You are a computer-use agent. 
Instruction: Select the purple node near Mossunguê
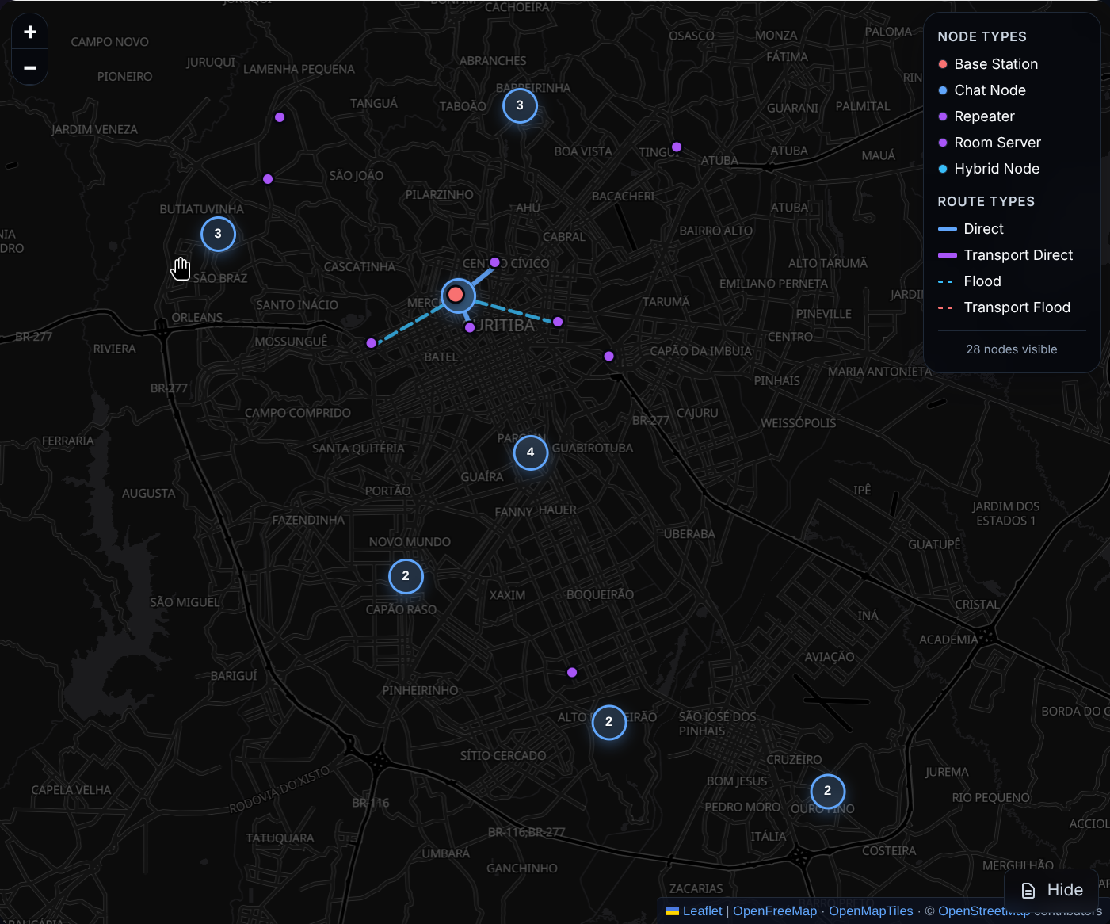(x=372, y=343)
